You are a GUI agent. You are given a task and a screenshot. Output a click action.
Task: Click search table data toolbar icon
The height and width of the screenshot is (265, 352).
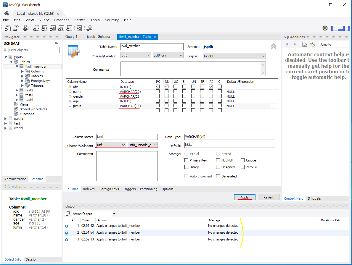(x=79, y=28)
